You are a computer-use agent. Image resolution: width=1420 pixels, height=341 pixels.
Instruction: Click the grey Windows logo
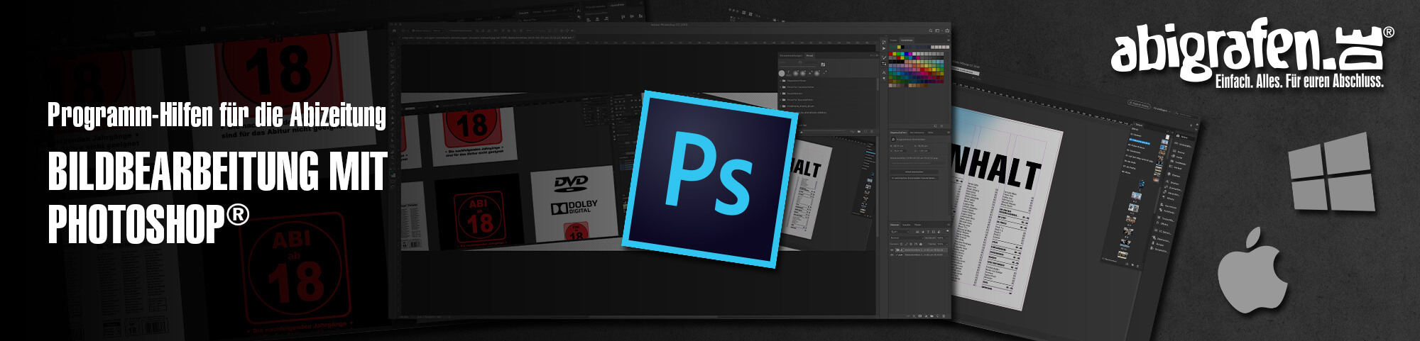tap(1331, 172)
